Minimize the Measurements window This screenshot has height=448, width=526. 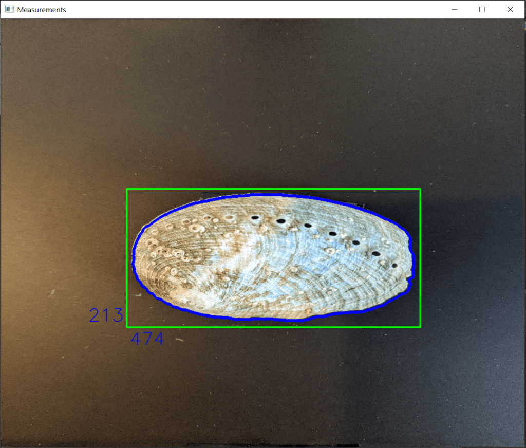(455, 9)
